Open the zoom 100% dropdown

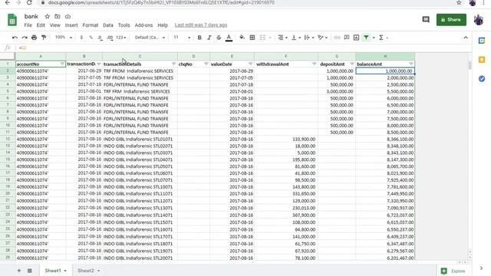tap(64, 38)
